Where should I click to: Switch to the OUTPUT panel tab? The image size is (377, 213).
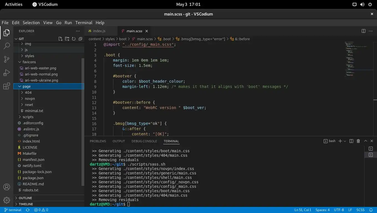point(119,141)
